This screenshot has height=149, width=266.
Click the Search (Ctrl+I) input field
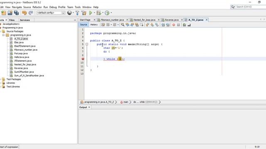click(x=250, y=7)
